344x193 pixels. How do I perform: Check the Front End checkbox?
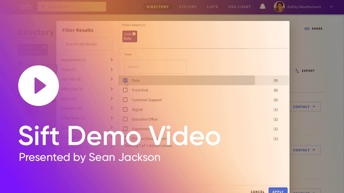click(x=125, y=90)
